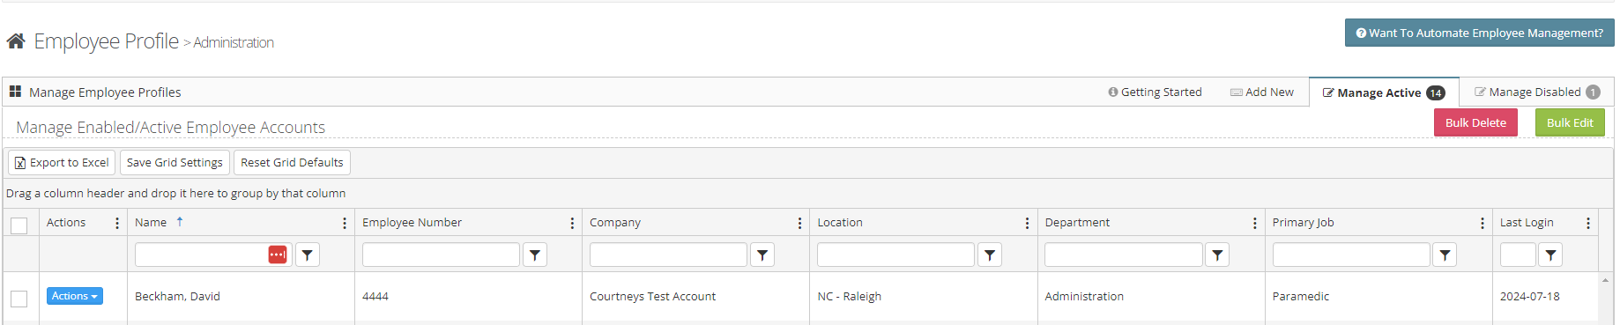The height and width of the screenshot is (325, 1620).
Task: Open the Name column filter funnel icon
Action: (x=308, y=255)
